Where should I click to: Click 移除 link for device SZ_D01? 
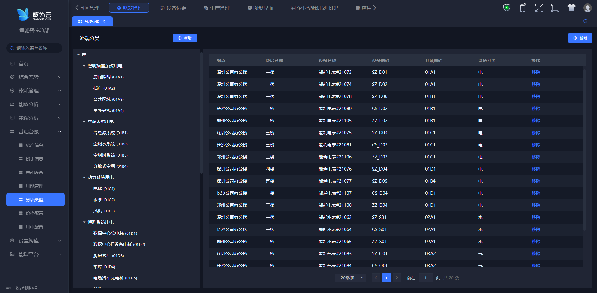tap(535, 72)
